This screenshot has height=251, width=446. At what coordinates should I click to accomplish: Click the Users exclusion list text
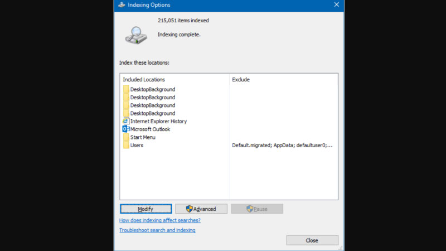(x=282, y=145)
